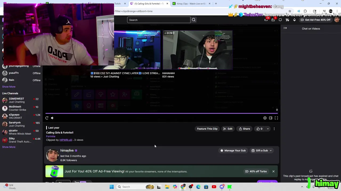Viewport: 341px width, 191px height.
Task: Close the himay Clips Kick tab
Action: pyautogui.click(x=209, y=4)
